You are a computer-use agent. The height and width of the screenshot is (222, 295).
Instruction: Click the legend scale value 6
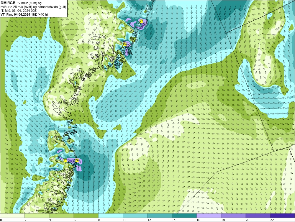pos(75,220)
